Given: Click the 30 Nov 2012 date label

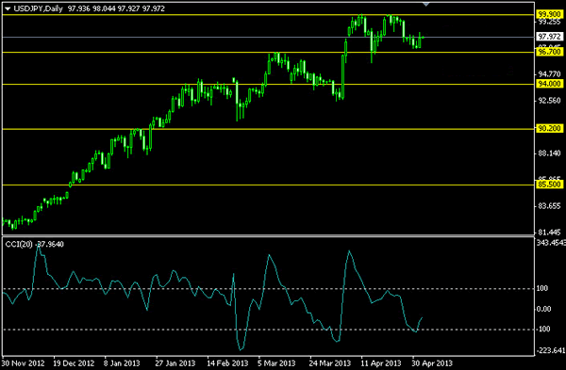Looking at the screenshot, I should click(23, 363).
